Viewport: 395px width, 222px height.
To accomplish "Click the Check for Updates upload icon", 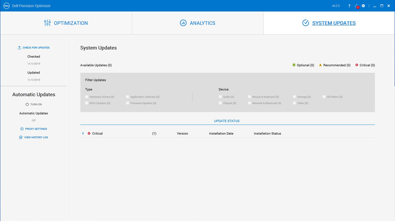I will (19, 48).
